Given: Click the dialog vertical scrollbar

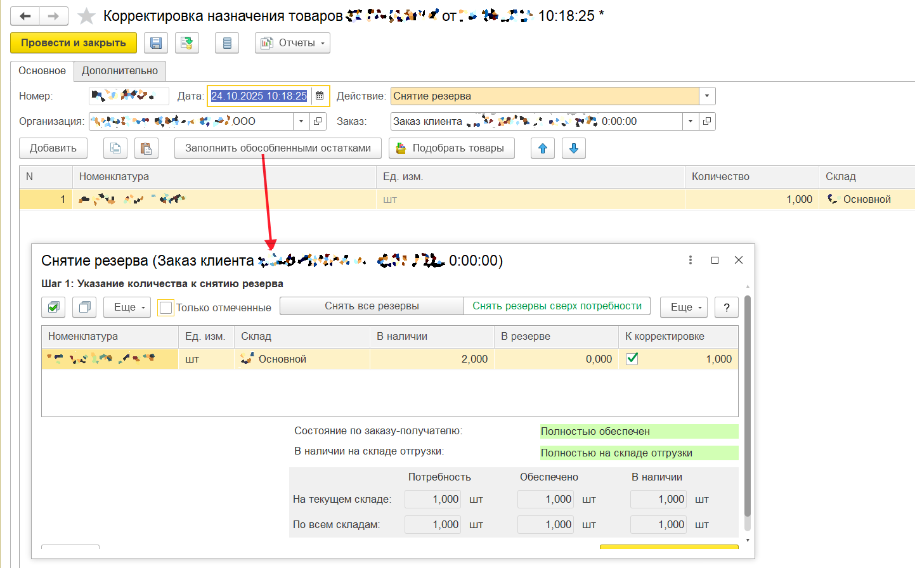Looking at the screenshot, I should click(748, 406).
